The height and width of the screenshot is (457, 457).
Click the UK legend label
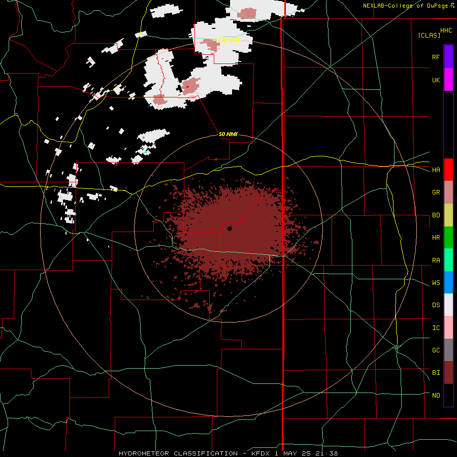[436, 80]
